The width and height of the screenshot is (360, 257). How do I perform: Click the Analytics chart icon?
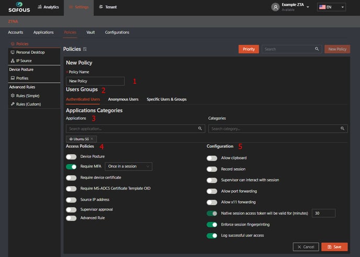[39, 7]
